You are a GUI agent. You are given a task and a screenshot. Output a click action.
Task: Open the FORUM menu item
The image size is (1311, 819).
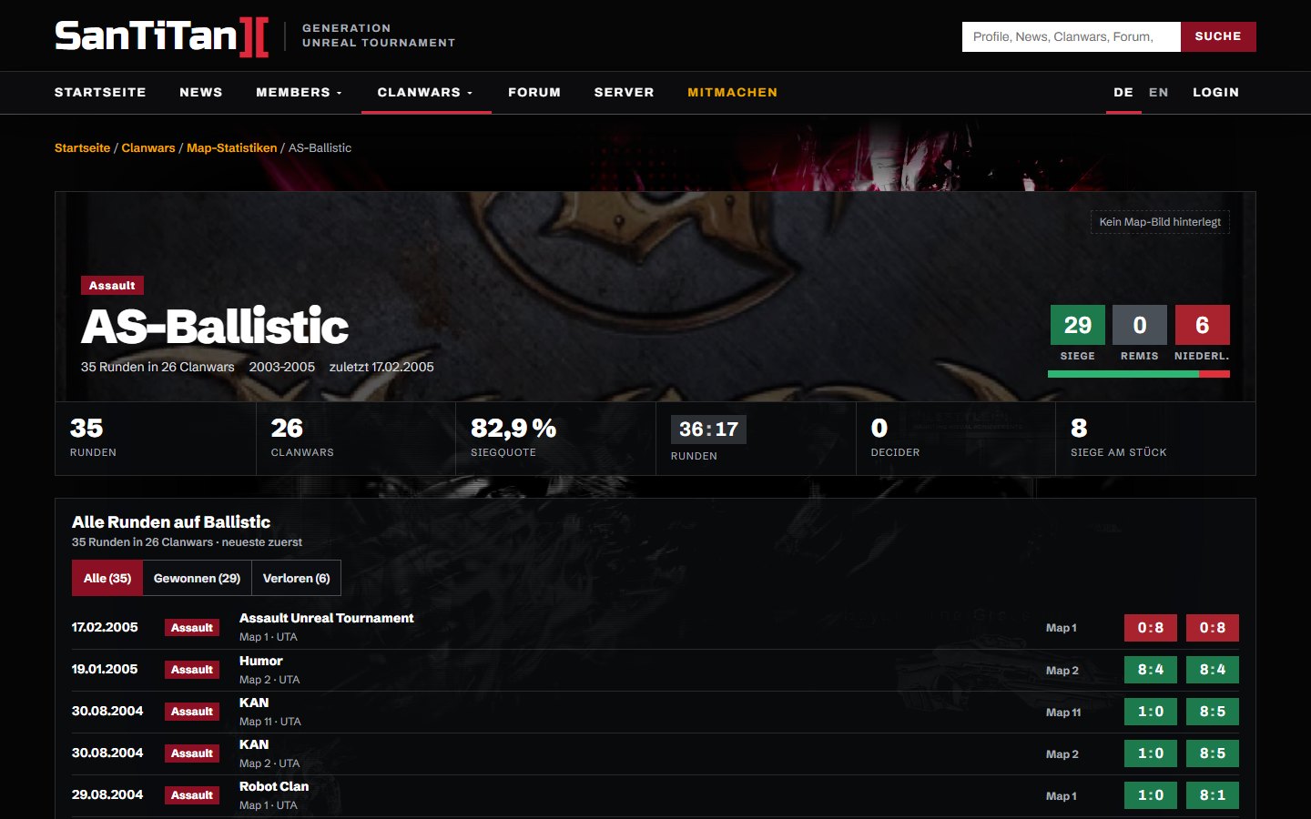(534, 92)
